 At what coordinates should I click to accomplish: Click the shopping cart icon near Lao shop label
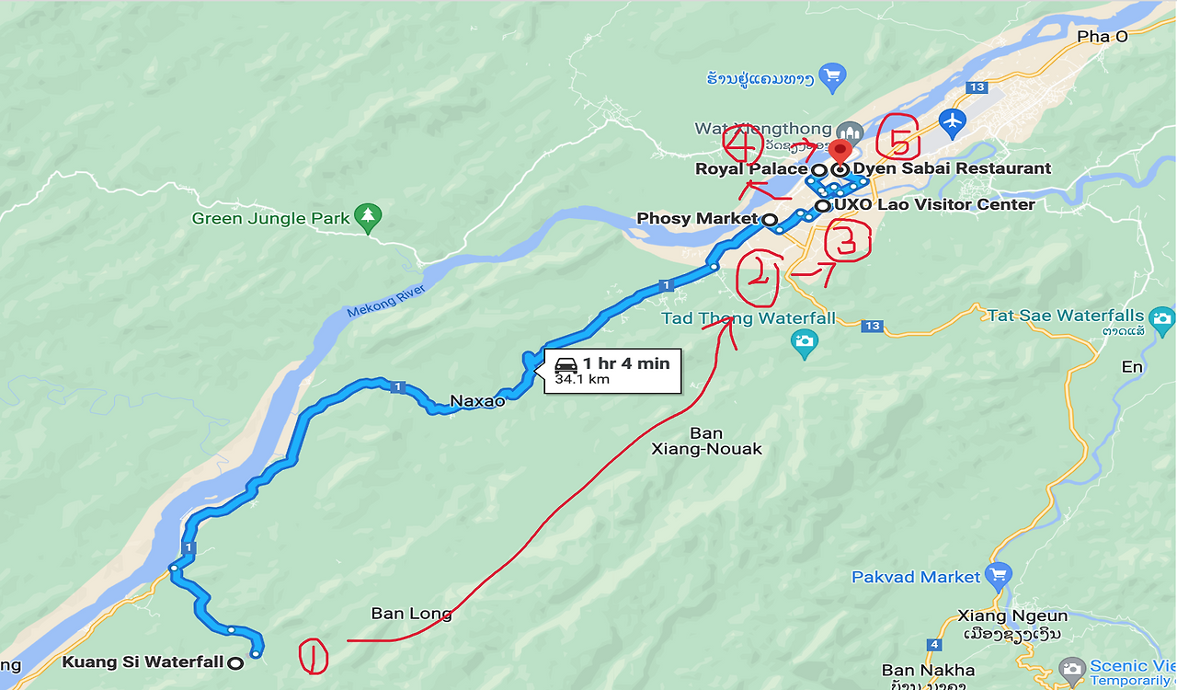(x=833, y=76)
